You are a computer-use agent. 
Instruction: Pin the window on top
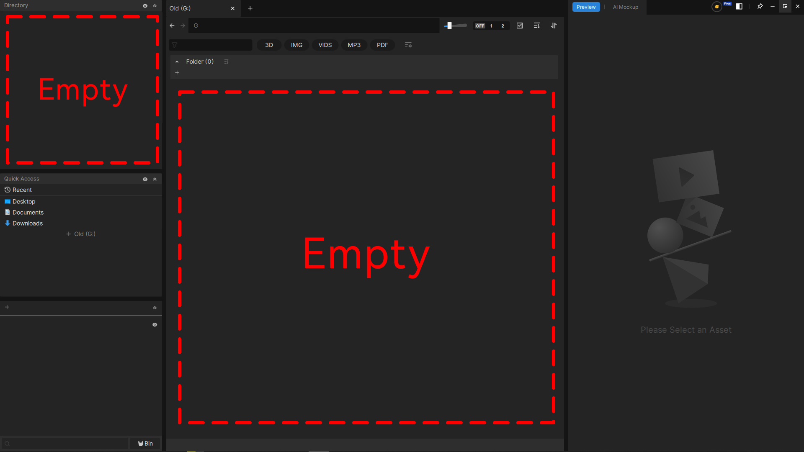tap(760, 6)
